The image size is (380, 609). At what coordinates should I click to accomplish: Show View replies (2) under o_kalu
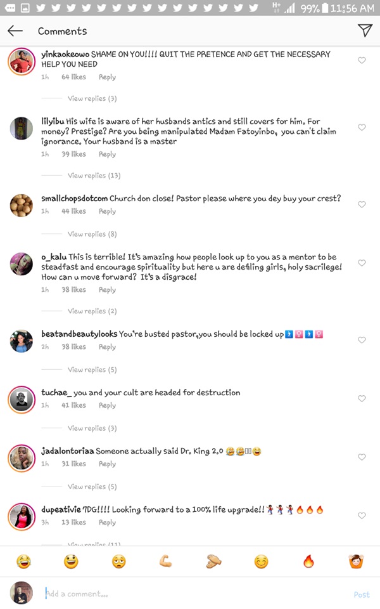pos(92,311)
